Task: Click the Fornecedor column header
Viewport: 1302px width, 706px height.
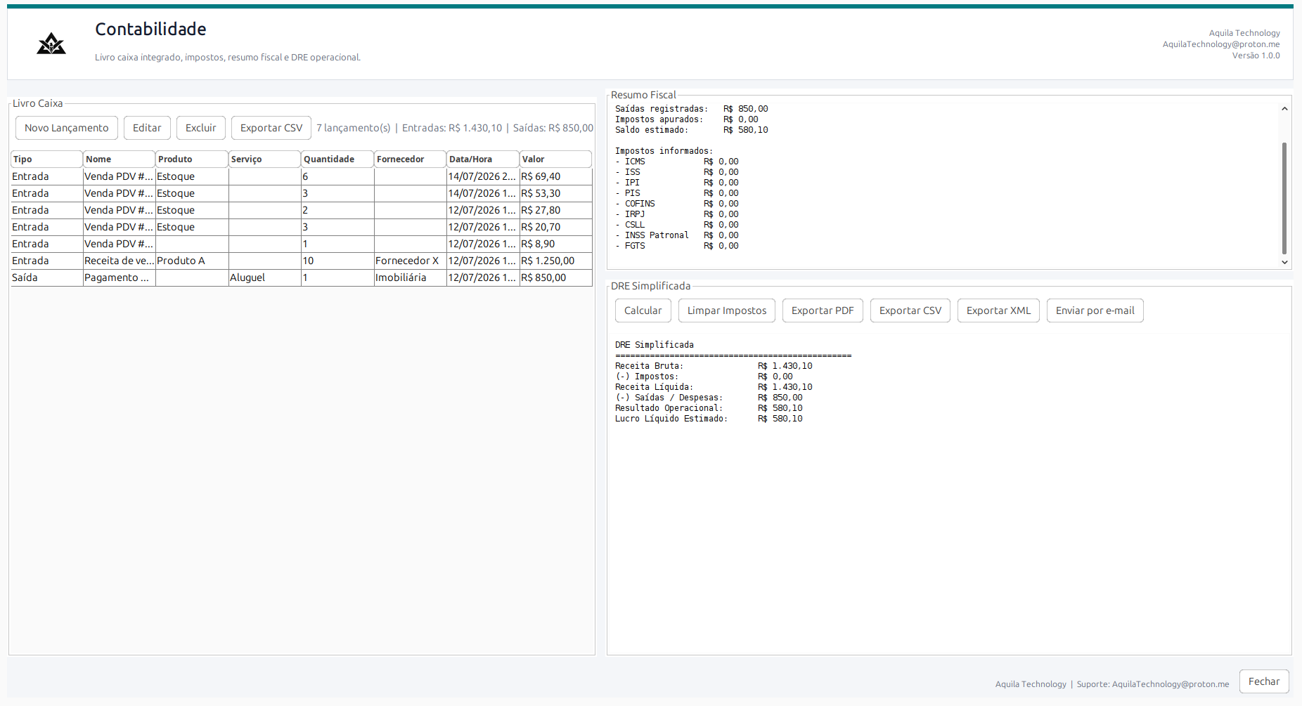Action: pos(410,159)
